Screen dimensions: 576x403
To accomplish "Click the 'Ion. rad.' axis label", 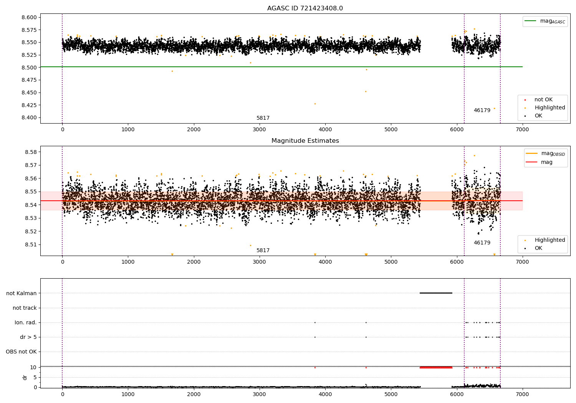I will [26, 322].
